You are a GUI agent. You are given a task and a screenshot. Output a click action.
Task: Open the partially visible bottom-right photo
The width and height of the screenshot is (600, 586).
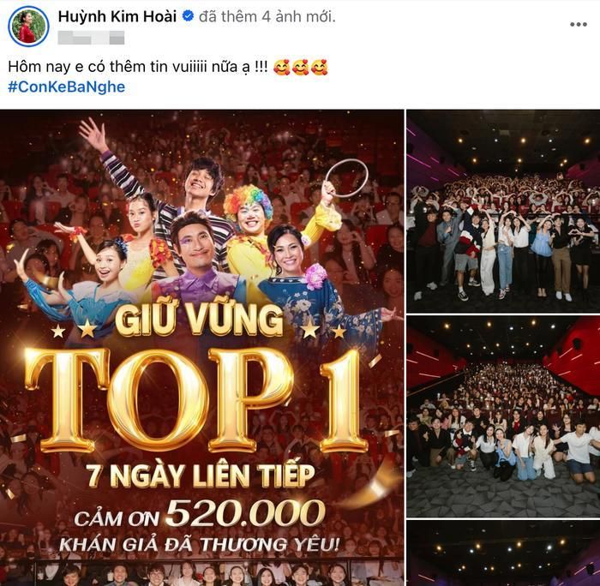(503, 553)
